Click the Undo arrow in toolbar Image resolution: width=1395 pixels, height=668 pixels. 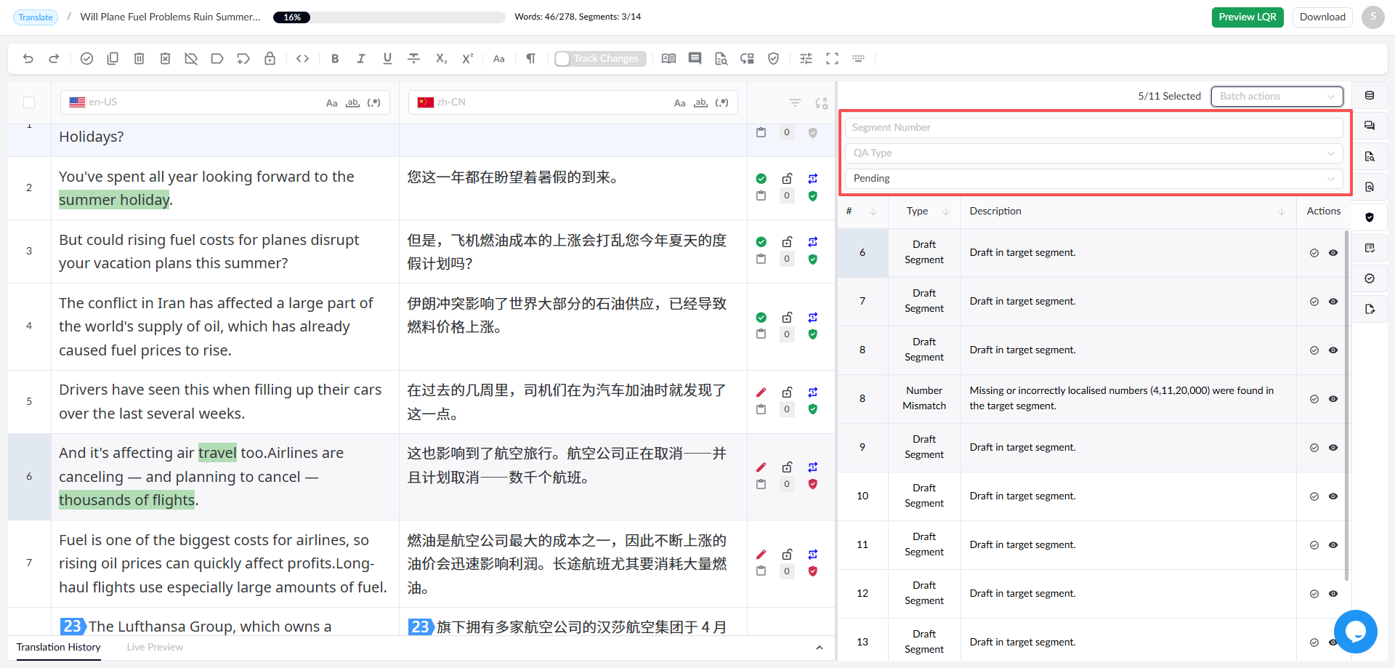[28, 59]
